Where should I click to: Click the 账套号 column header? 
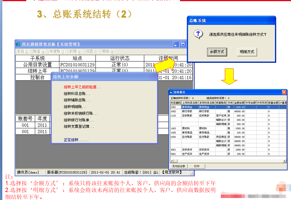[25, 119]
